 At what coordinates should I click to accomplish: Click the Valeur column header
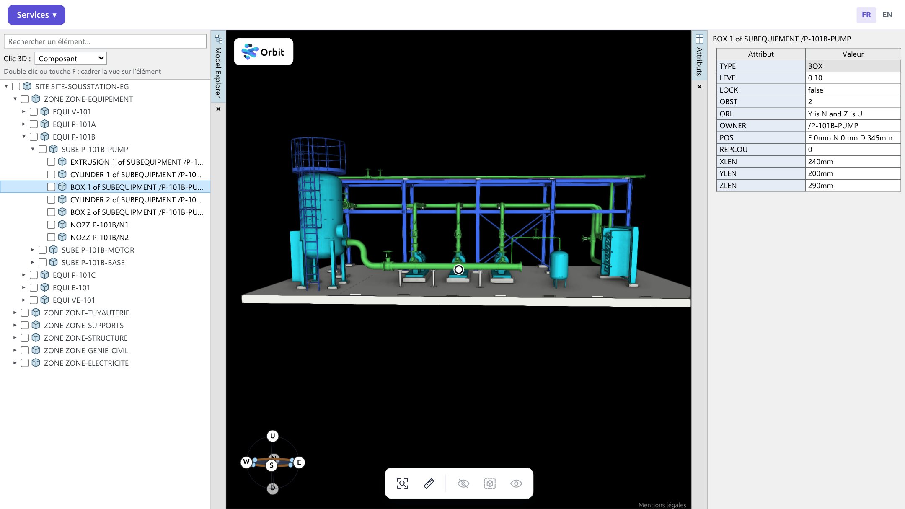tap(853, 54)
